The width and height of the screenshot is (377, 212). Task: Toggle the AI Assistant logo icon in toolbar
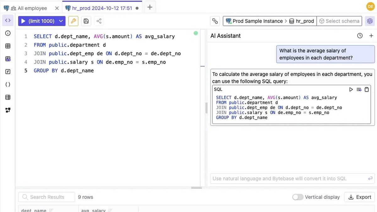(370, 21)
